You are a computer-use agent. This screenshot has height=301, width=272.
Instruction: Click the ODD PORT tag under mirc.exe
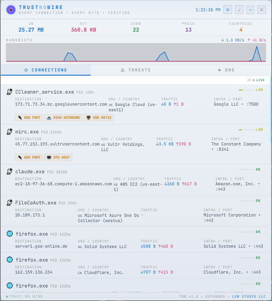coord(29,157)
